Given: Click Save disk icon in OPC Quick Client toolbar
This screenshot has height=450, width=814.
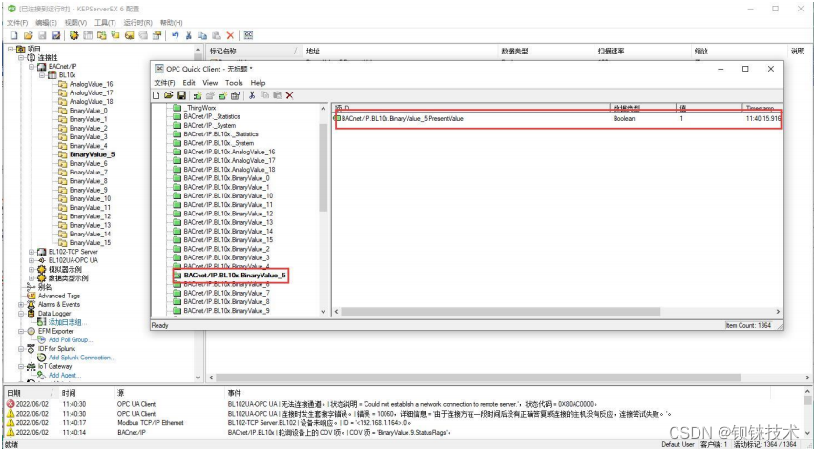Looking at the screenshot, I should pyautogui.click(x=181, y=95).
